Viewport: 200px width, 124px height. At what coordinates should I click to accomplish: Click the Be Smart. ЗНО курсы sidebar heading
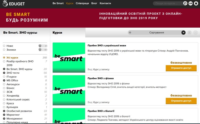coord(20,33)
